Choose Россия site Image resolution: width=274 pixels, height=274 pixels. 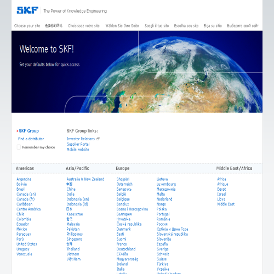point(162,224)
